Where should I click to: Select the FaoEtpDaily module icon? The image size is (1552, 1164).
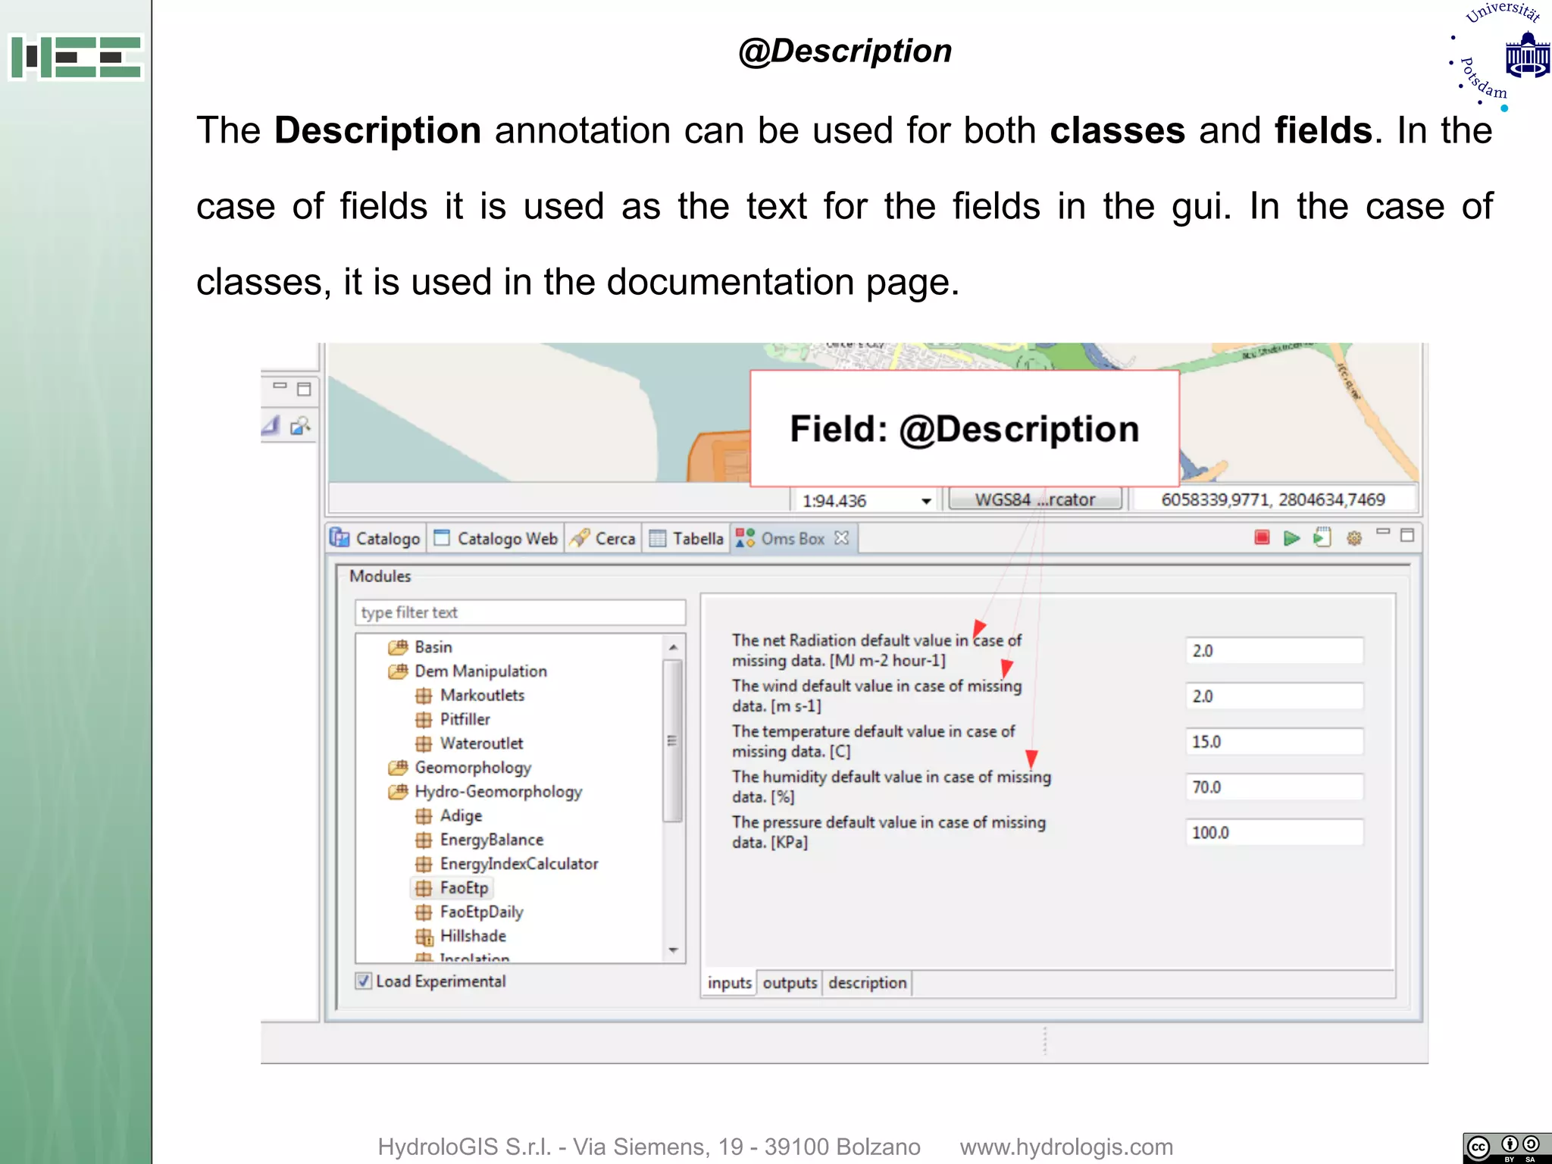point(424,912)
